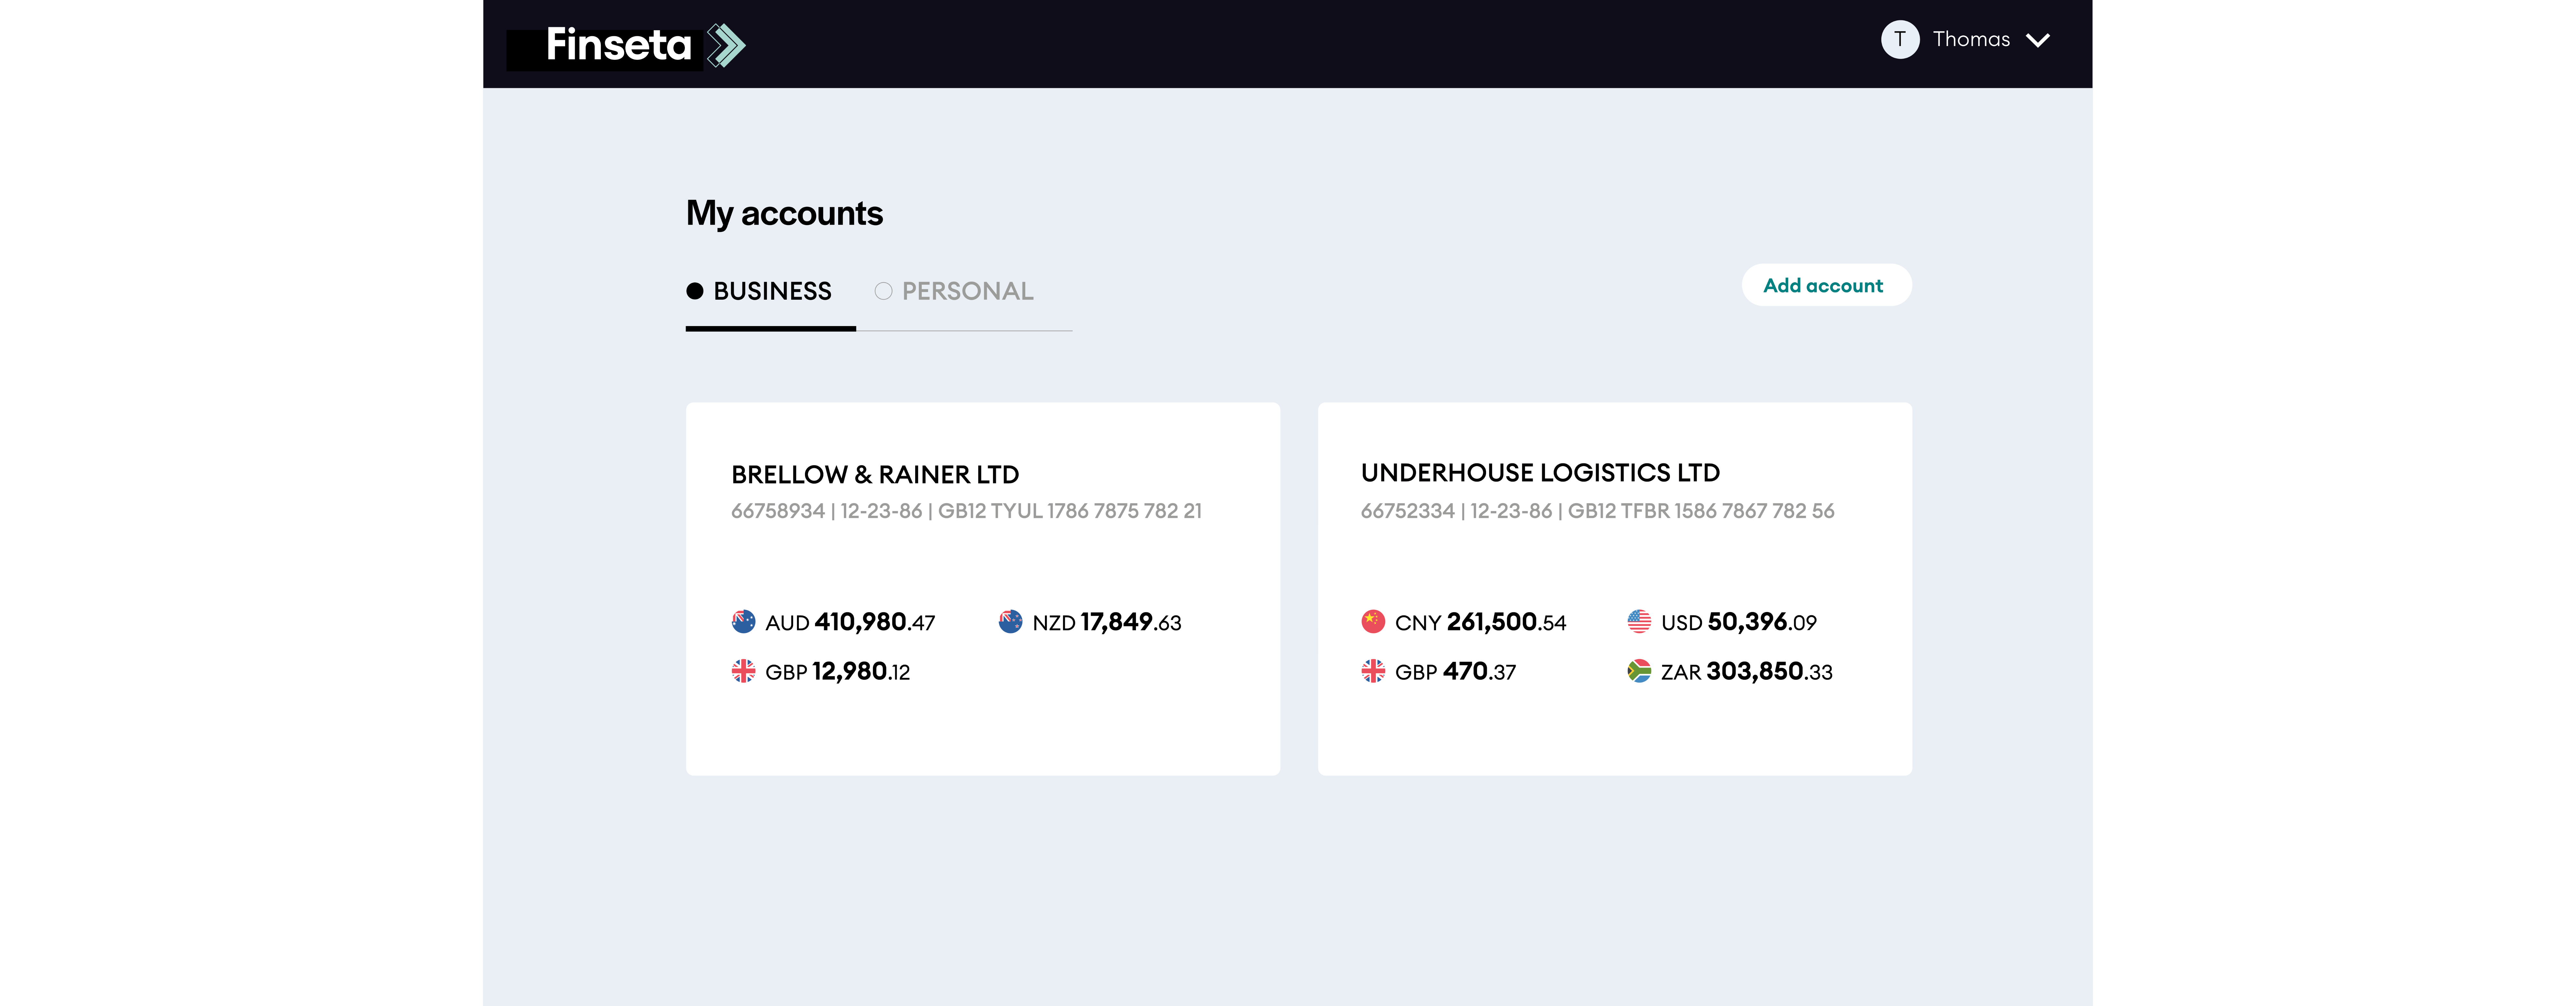This screenshot has height=1006, width=2576.
Task: Click the Finseta logo arrow icon
Action: (726, 45)
